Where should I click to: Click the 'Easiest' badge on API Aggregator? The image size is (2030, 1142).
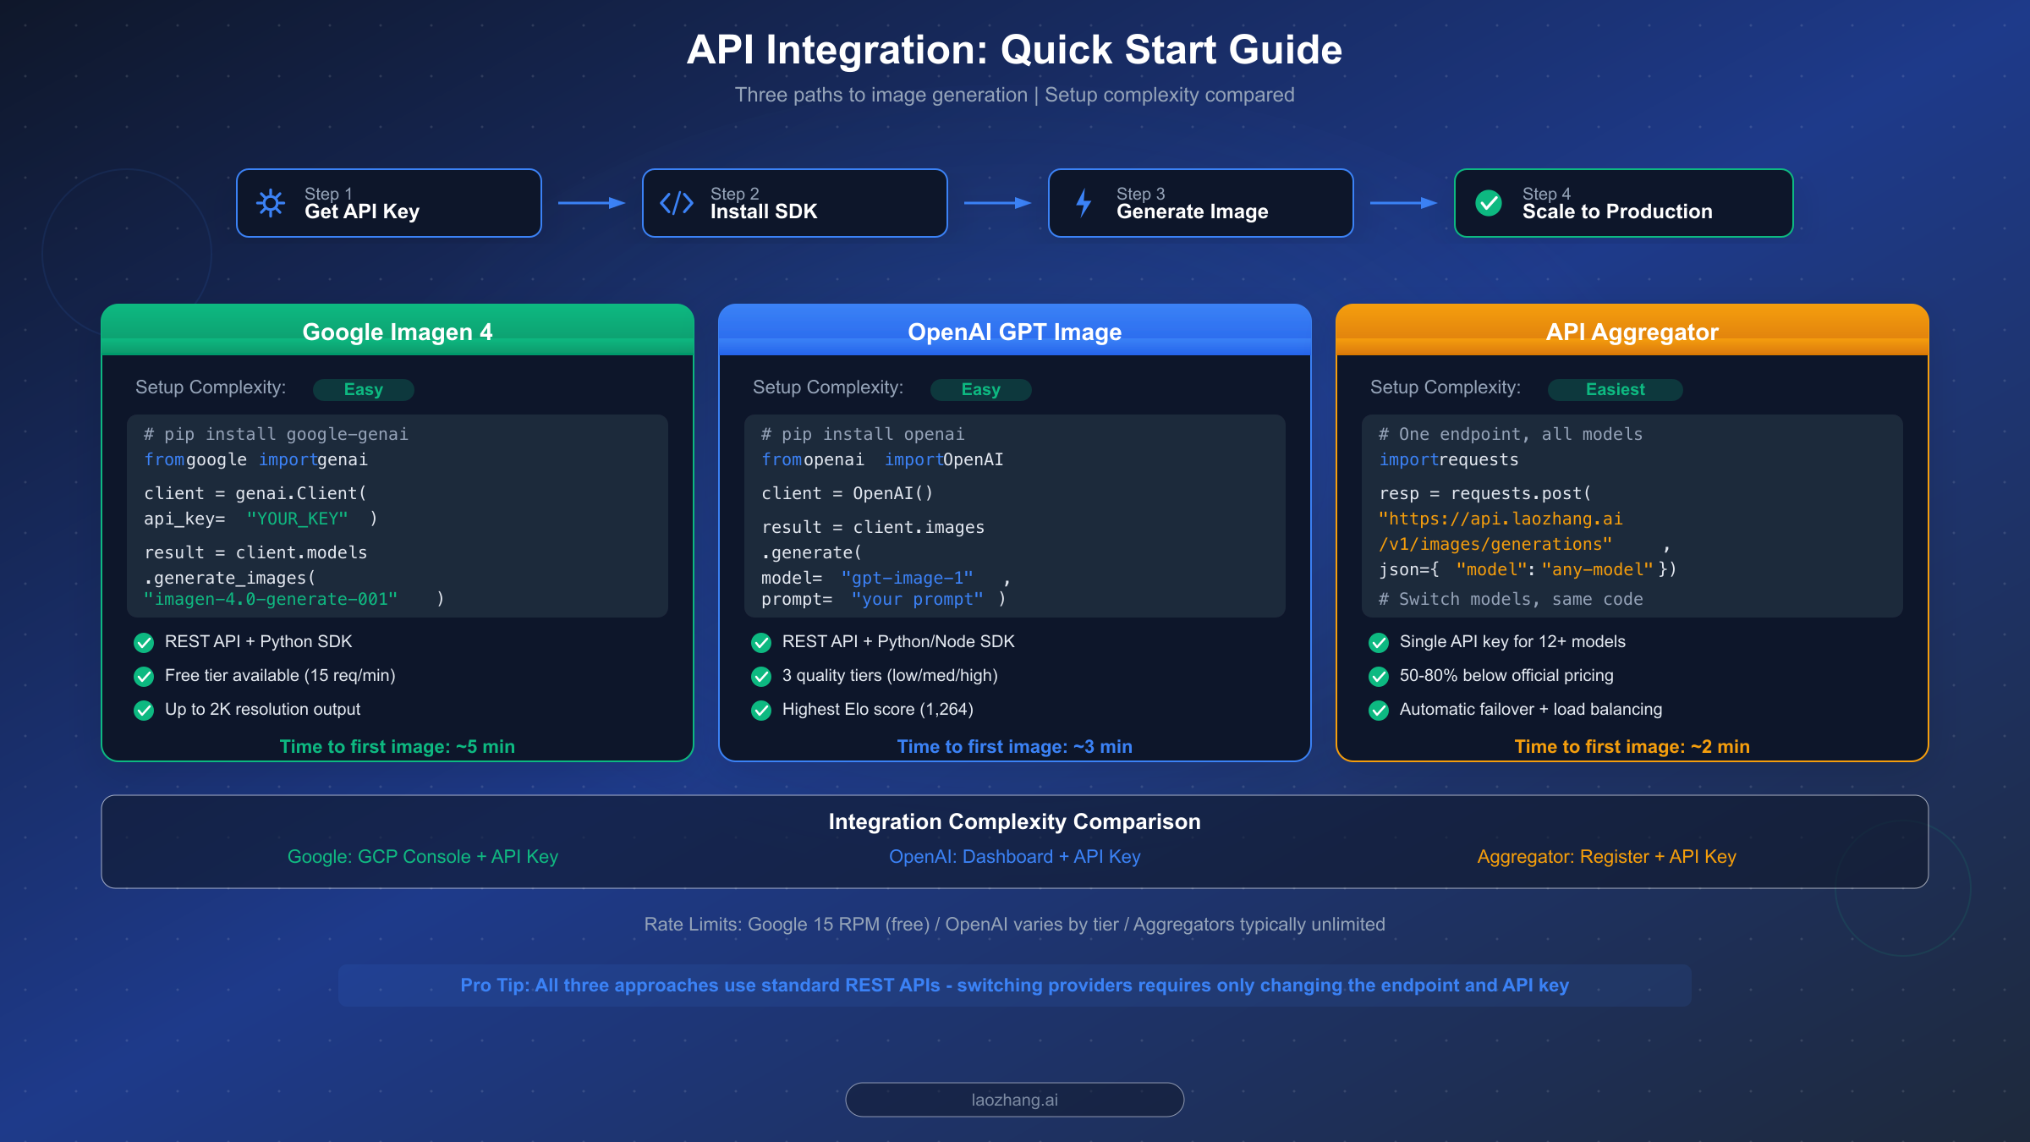pos(1615,389)
